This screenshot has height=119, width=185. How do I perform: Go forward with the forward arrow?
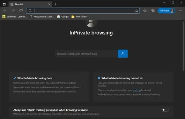(x=13, y=11)
